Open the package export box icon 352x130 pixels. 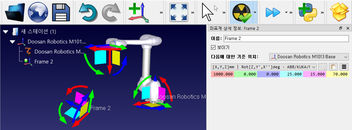point(339,12)
